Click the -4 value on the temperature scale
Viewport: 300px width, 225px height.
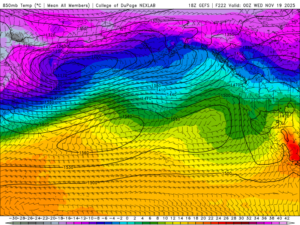112,218
